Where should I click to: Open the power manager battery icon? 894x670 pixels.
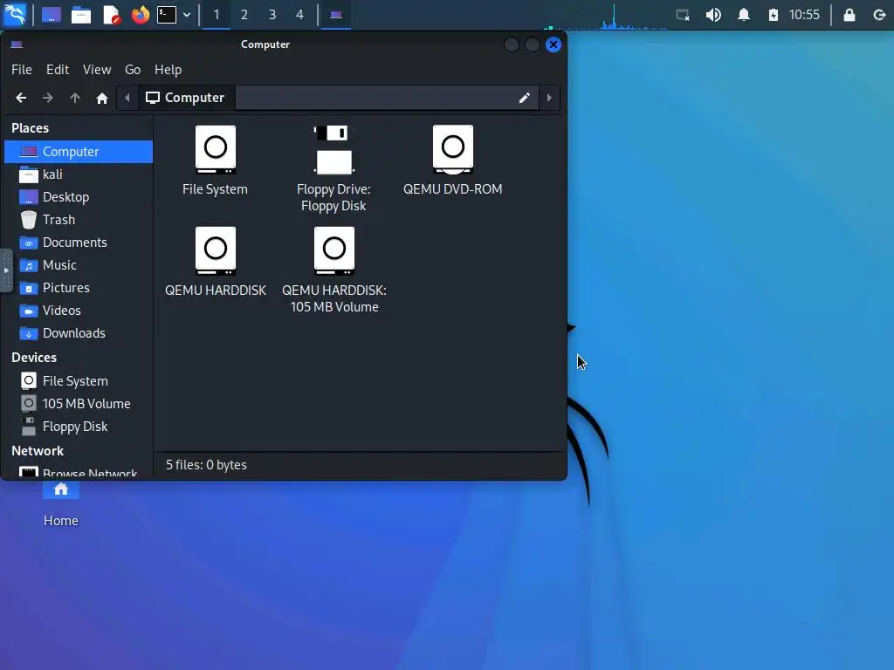774,15
